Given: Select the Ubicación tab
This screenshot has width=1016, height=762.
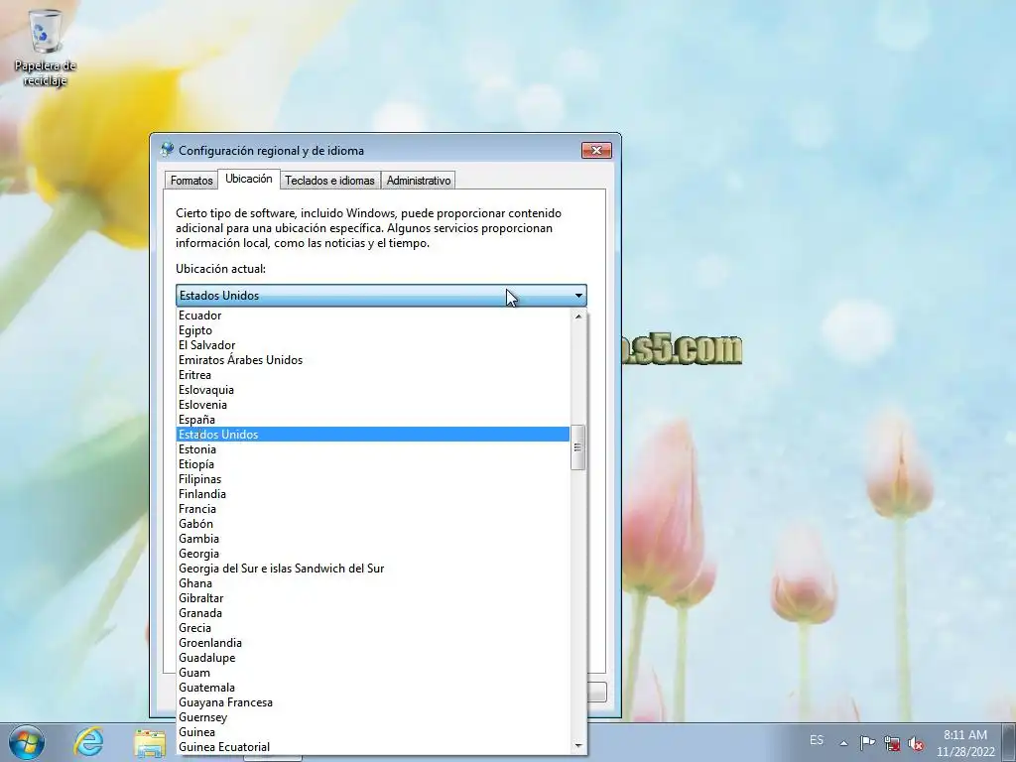Looking at the screenshot, I should [x=248, y=179].
